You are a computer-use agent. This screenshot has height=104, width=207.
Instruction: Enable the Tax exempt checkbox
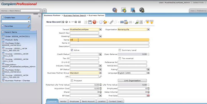click(x=120, y=58)
